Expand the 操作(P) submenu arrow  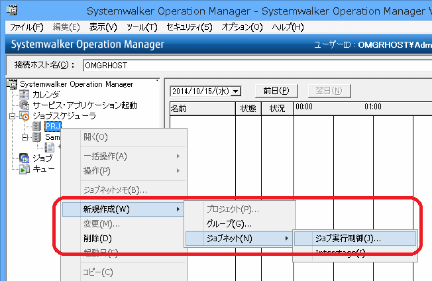coord(178,171)
